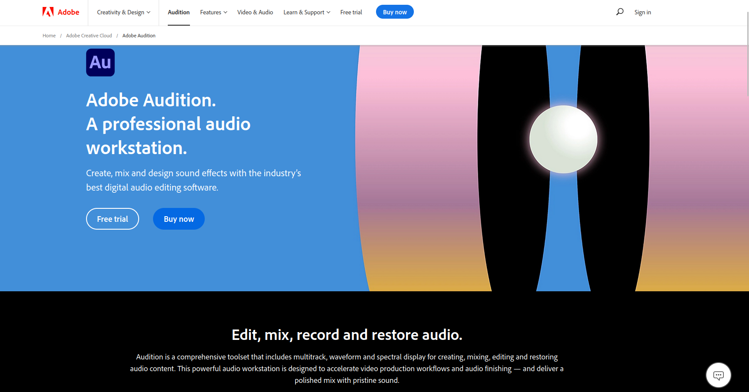Click the blue Buy now hero button
Screen dimensions: 749x392
[179, 219]
